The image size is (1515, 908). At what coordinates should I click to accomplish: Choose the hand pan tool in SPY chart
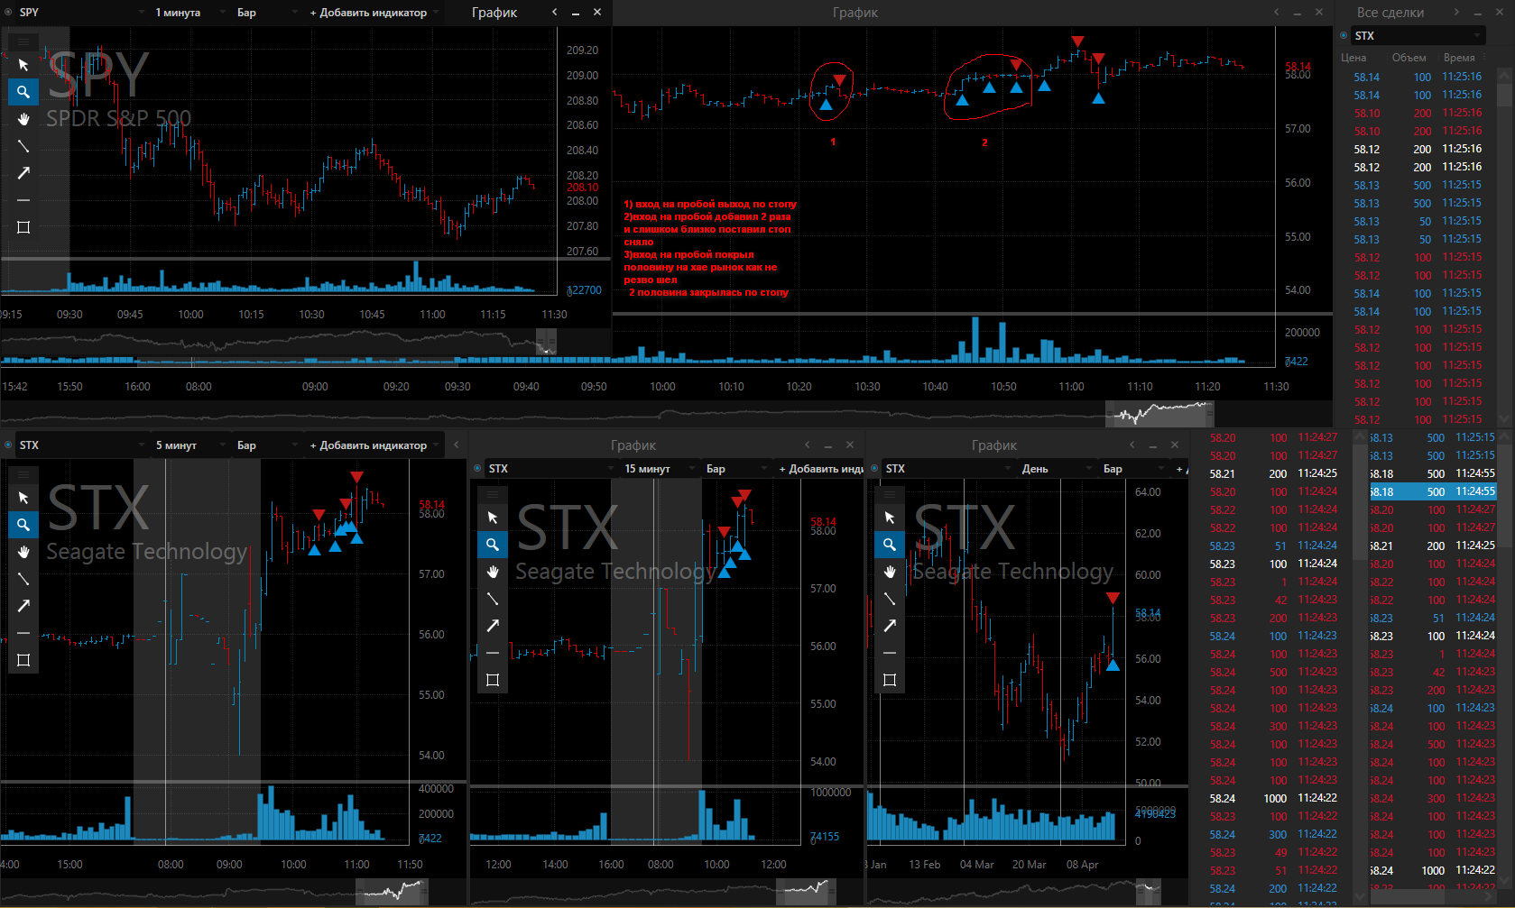point(23,119)
